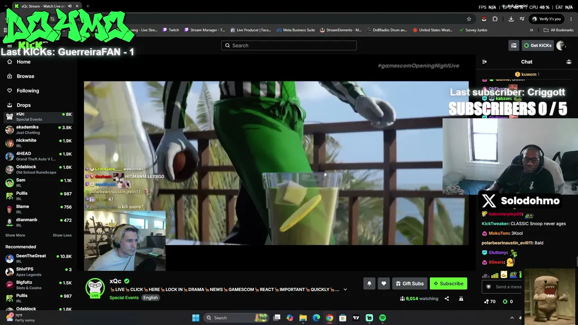This screenshot has height=325, width=578.
Task: Expand the stream title description chevron
Action: click(x=345, y=289)
